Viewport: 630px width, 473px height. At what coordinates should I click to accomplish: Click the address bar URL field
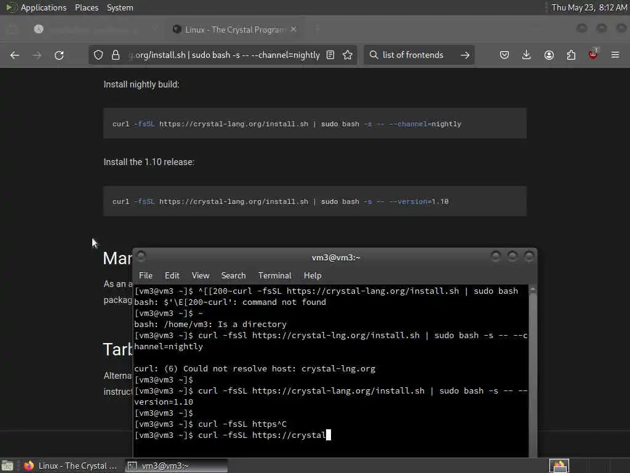224,55
